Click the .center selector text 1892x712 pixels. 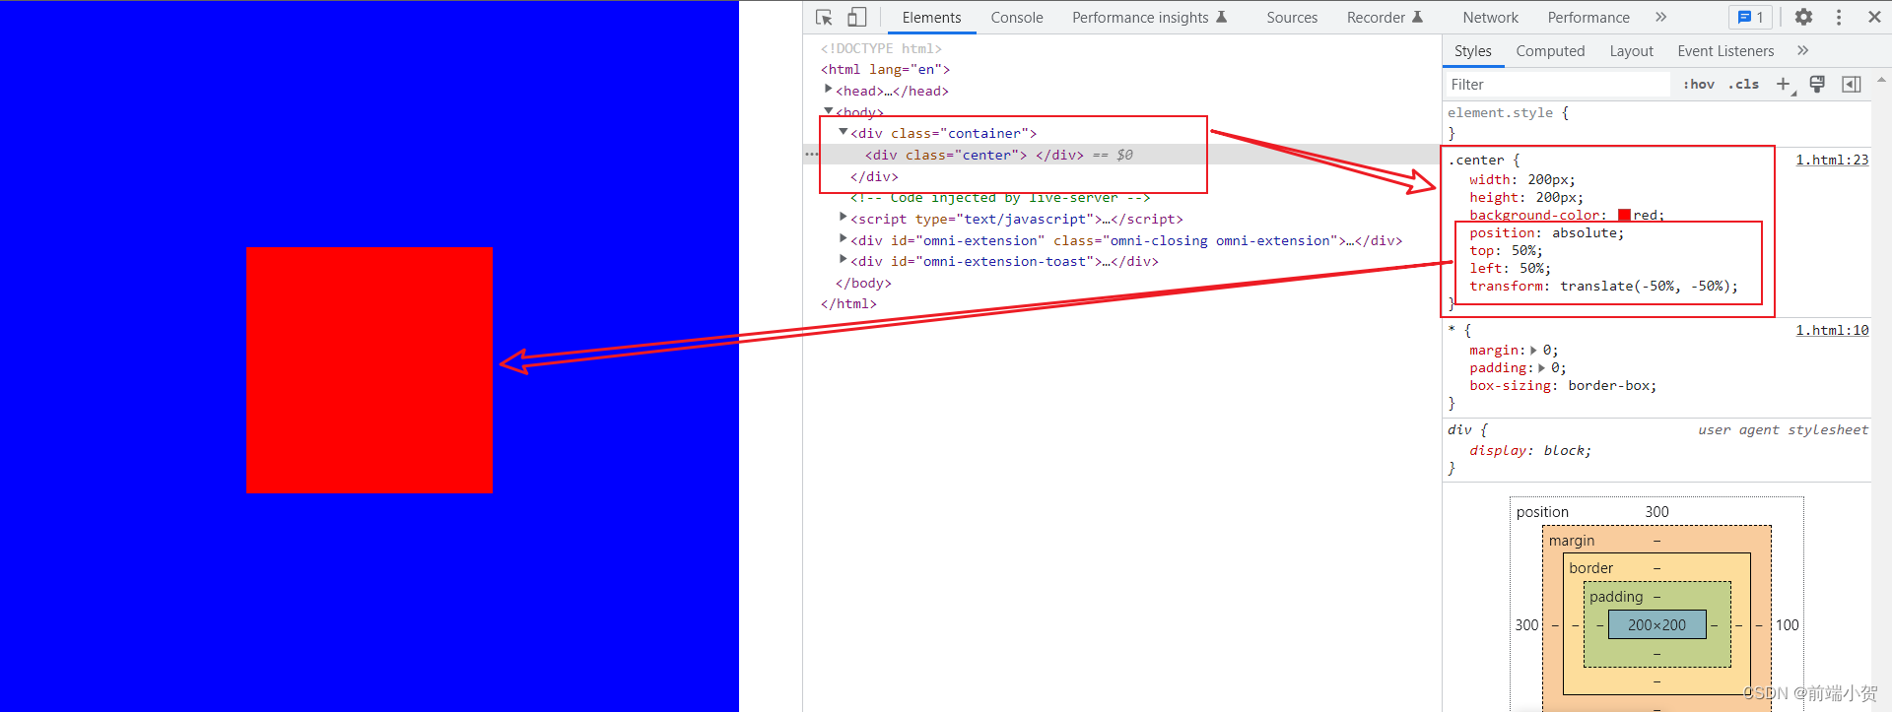(1476, 160)
